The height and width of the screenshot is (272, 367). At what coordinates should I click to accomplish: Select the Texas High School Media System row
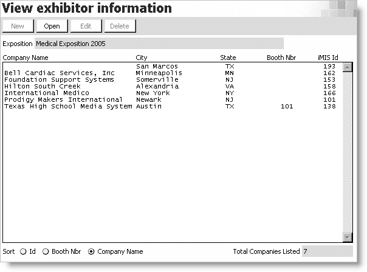pos(173,107)
